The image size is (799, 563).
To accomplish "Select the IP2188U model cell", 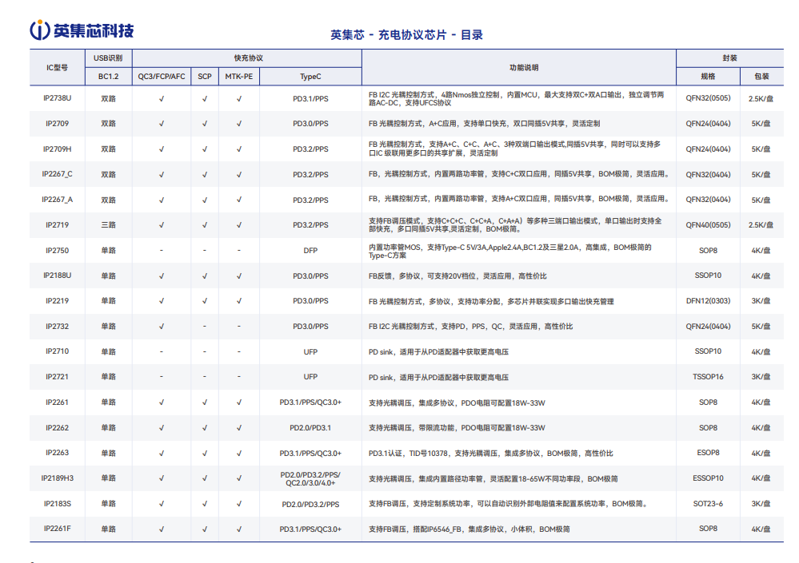I will 57,276.
